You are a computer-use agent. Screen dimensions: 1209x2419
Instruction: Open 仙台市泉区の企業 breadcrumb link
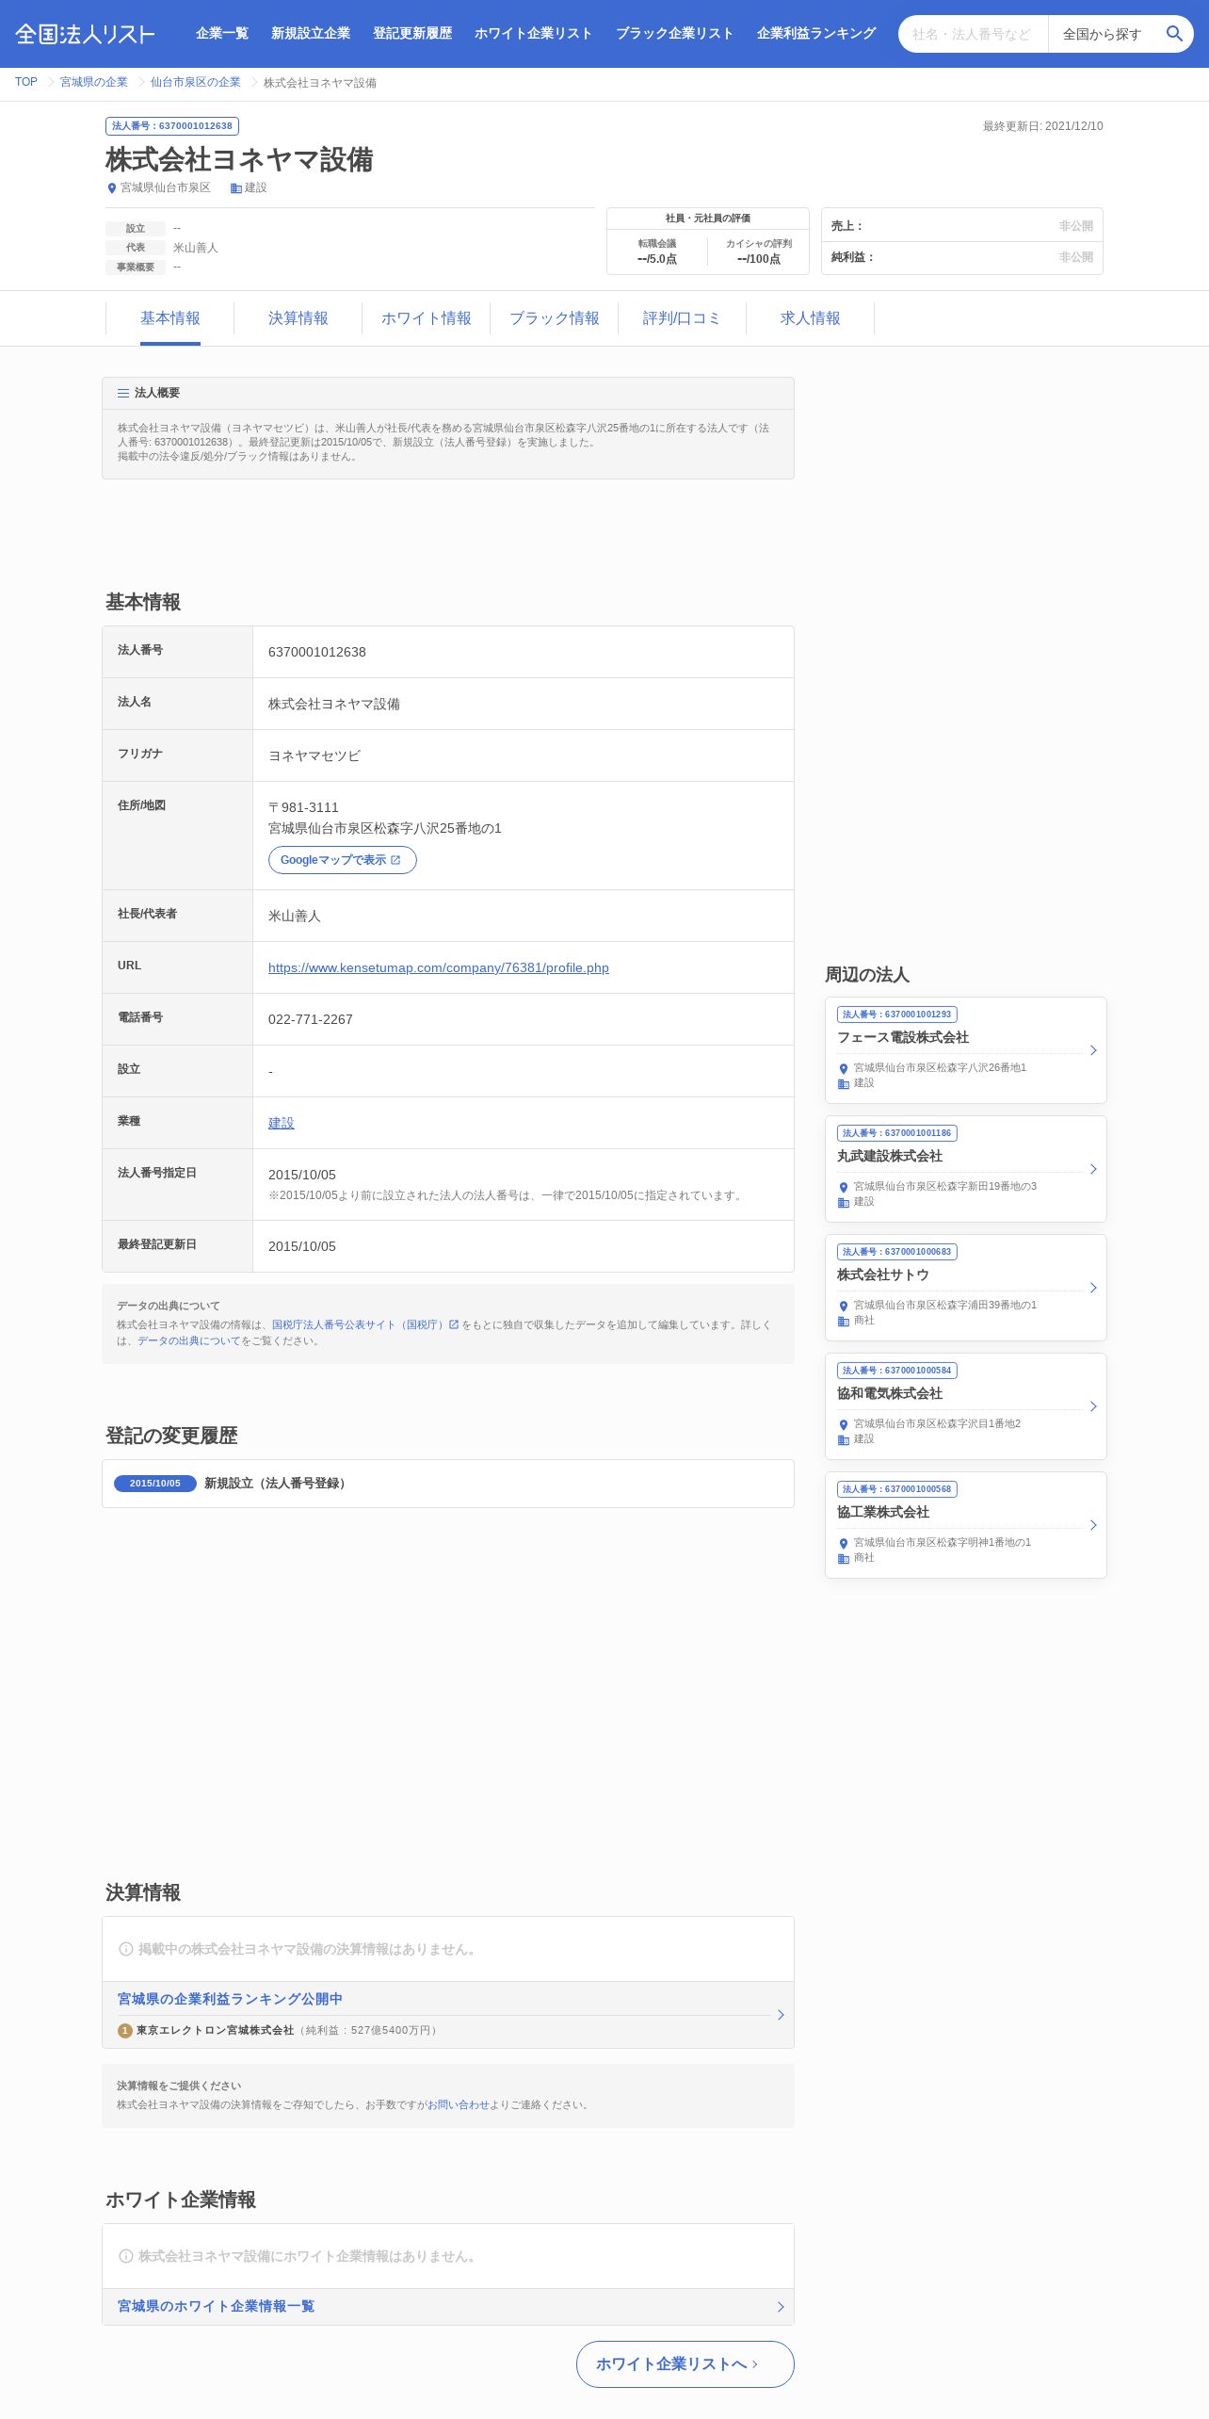tap(196, 82)
